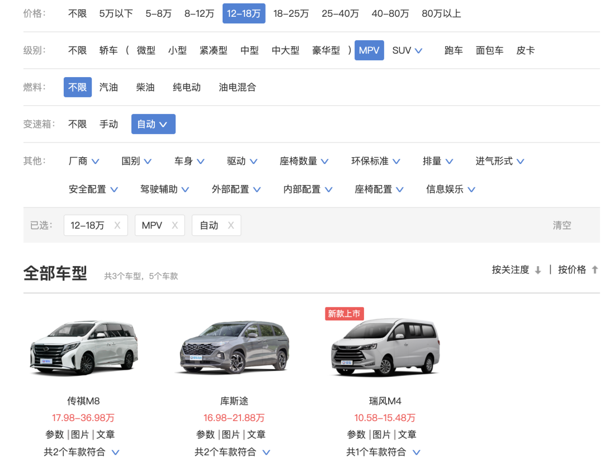Toggle the MPV level filter
Screen dimensions: 604x468
tap(369, 50)
